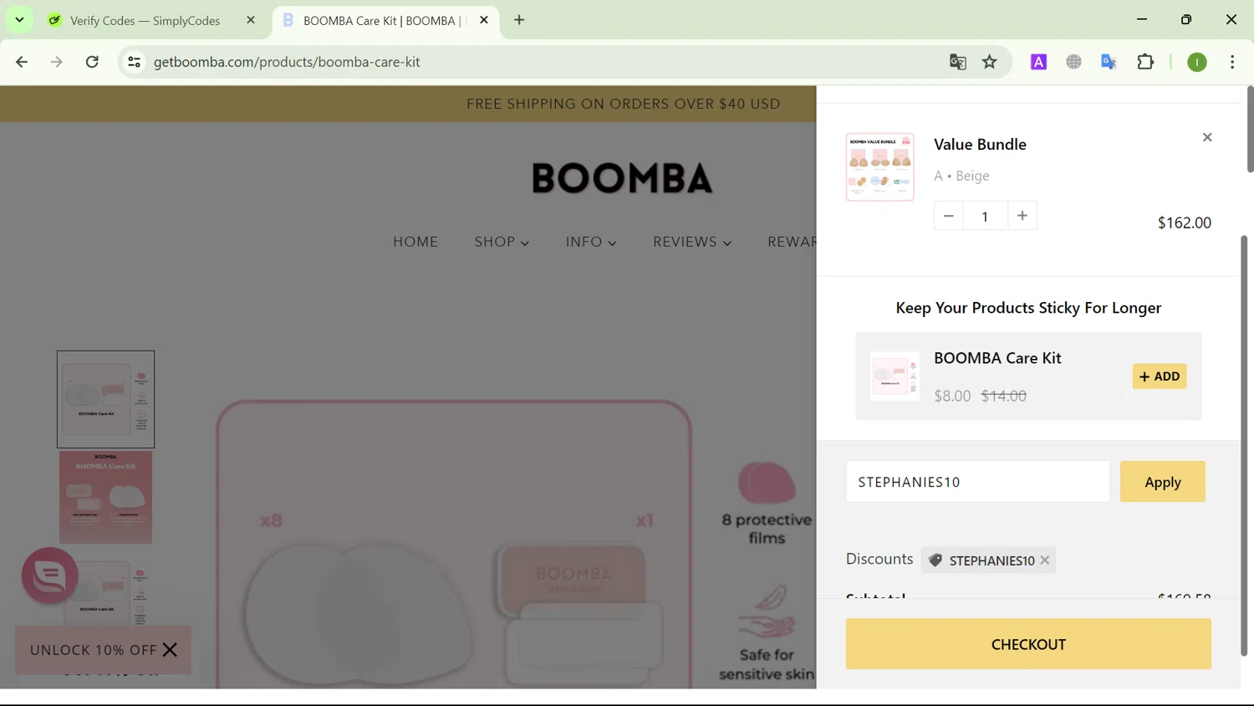The image size is (1254, 706).
Task: Open site information icon in address bar
Action: pos(134,62)
